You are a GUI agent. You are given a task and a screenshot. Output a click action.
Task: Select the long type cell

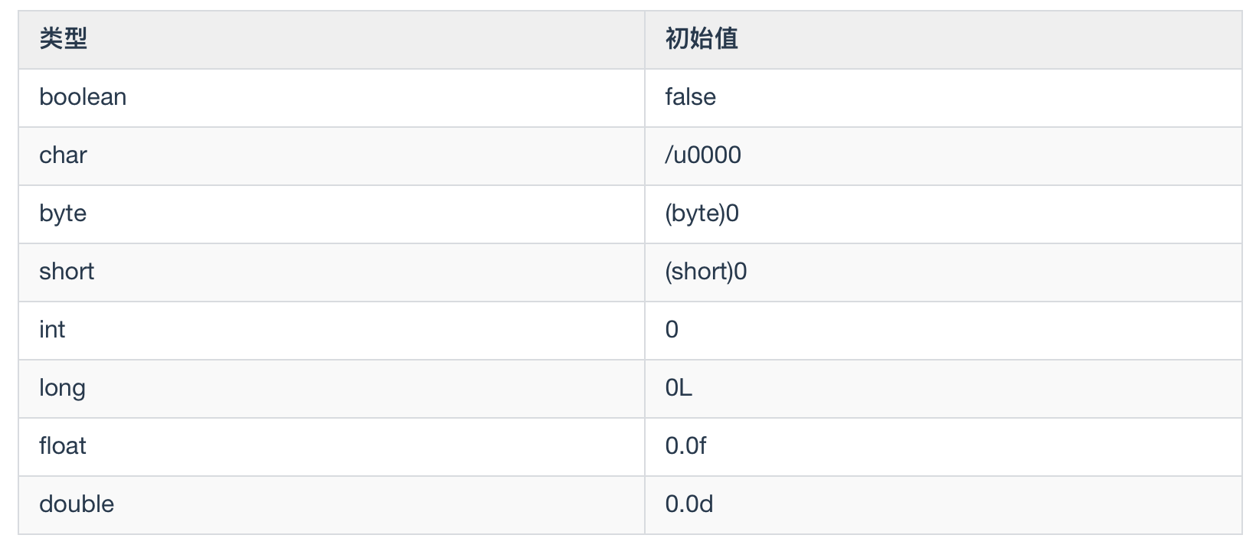(62, 388)
